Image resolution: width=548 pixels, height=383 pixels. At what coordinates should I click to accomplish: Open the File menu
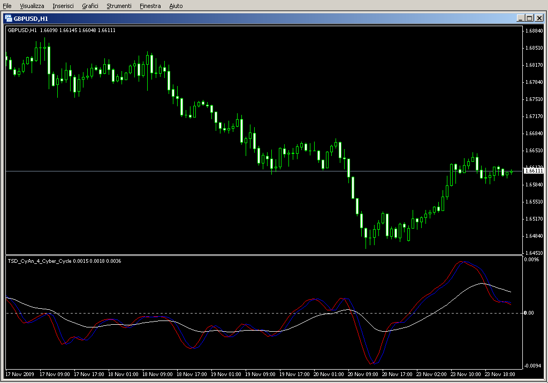(x=7, y=6)
